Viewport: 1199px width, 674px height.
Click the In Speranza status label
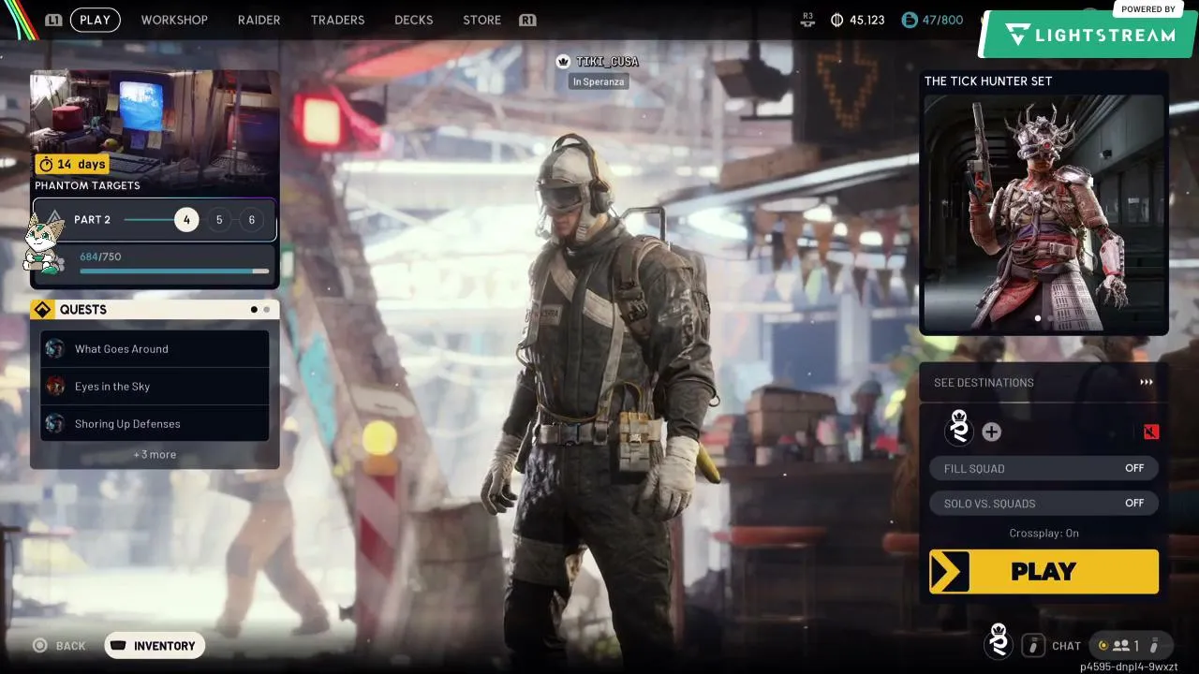(599, 81)
